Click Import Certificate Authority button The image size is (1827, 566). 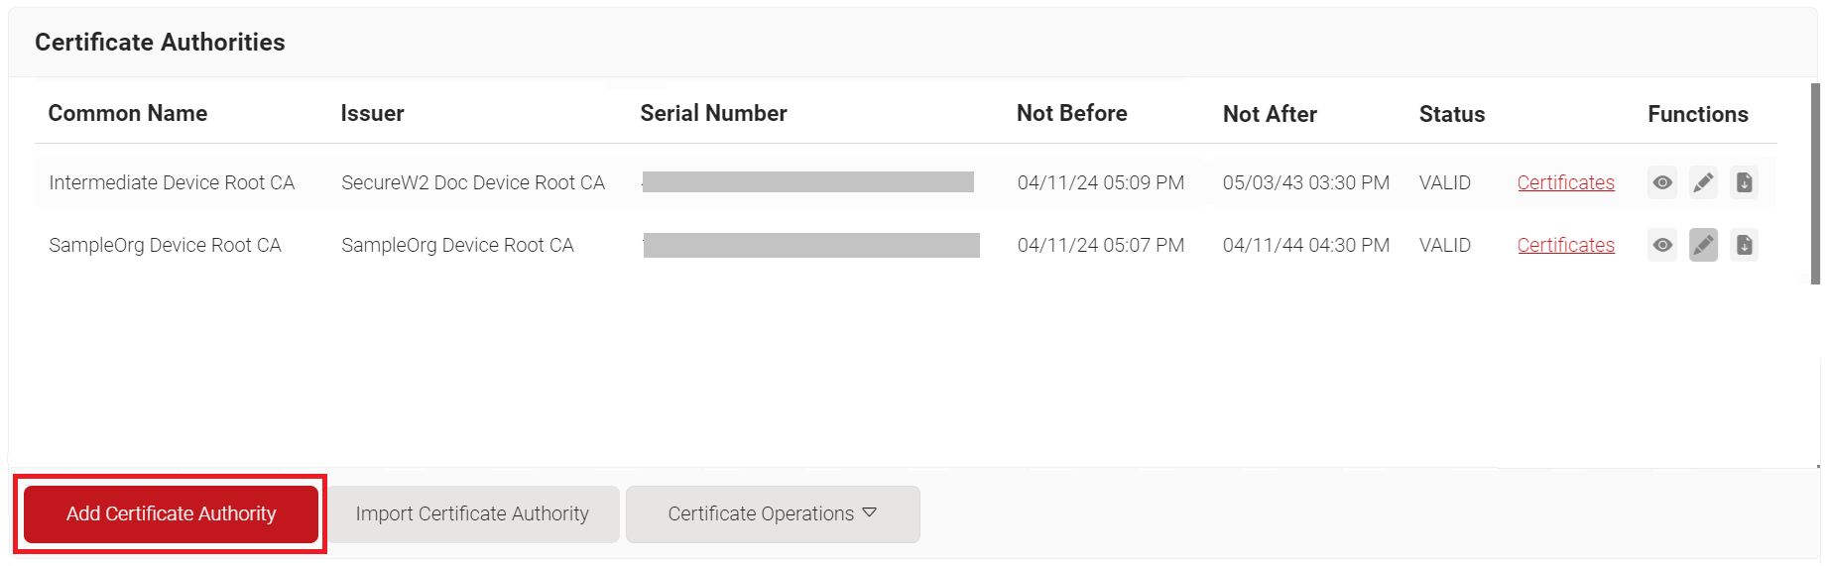click(x=472, y=513)
